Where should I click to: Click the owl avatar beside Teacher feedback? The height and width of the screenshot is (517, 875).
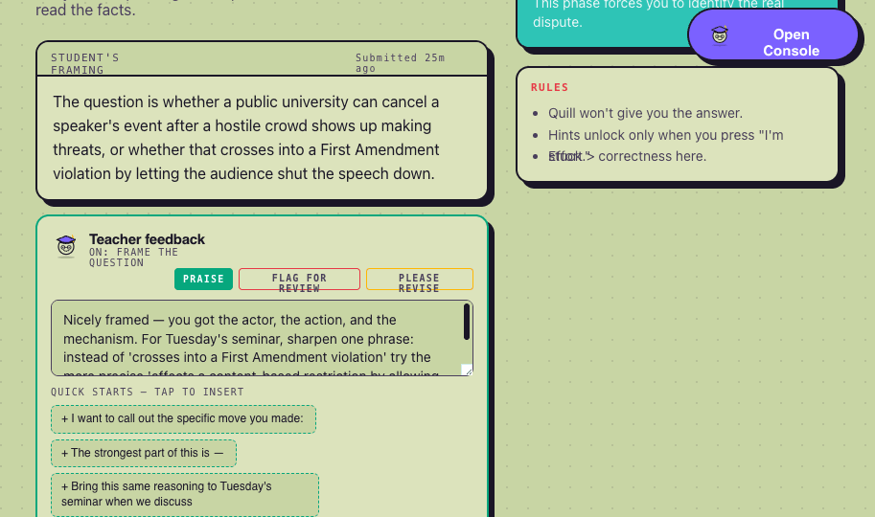[x=66, y=246]
